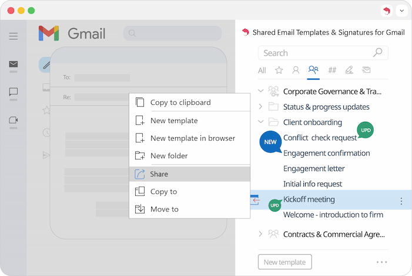
Task: Switch to the mail merge envelope tab
Action: tap(366, 70)
